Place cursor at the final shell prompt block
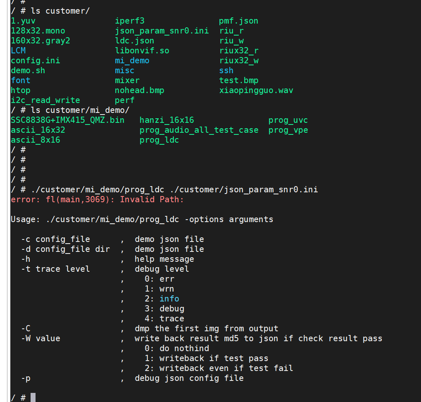Screen dimensions: 421x402 (33, 397)
